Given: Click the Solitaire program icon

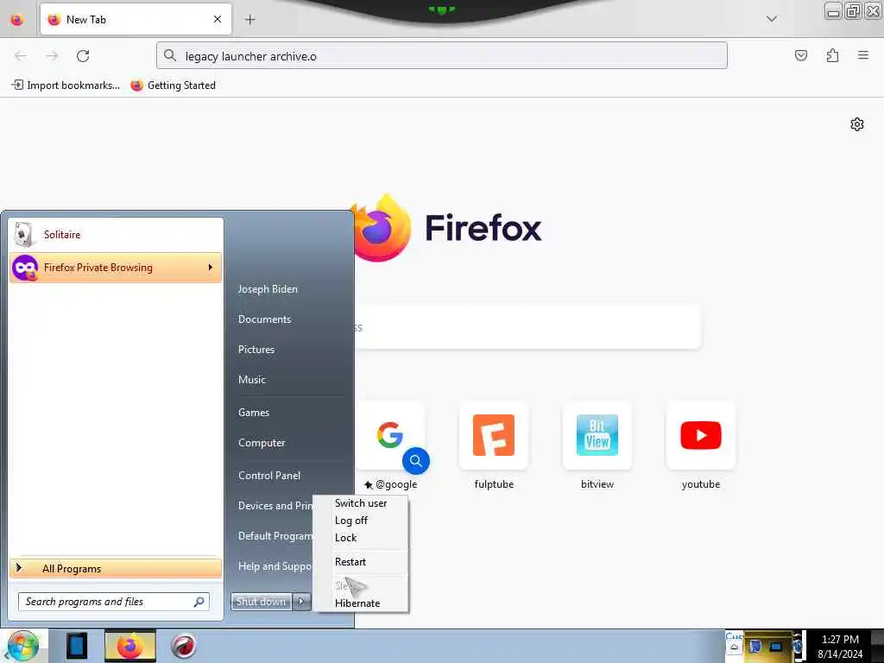Looking at the screenshot, I should point(25,235).
